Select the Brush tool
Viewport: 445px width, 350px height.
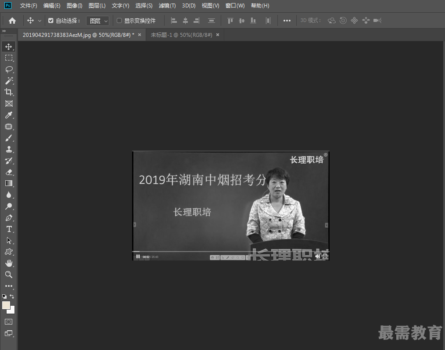(x=9, y=138)
